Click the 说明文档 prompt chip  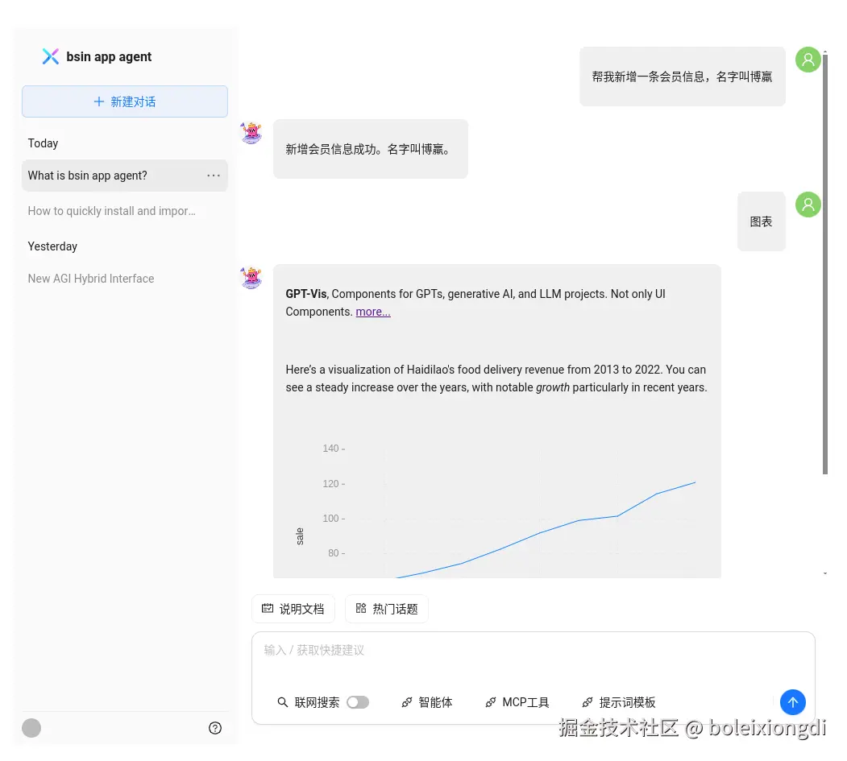pos(293,609)
